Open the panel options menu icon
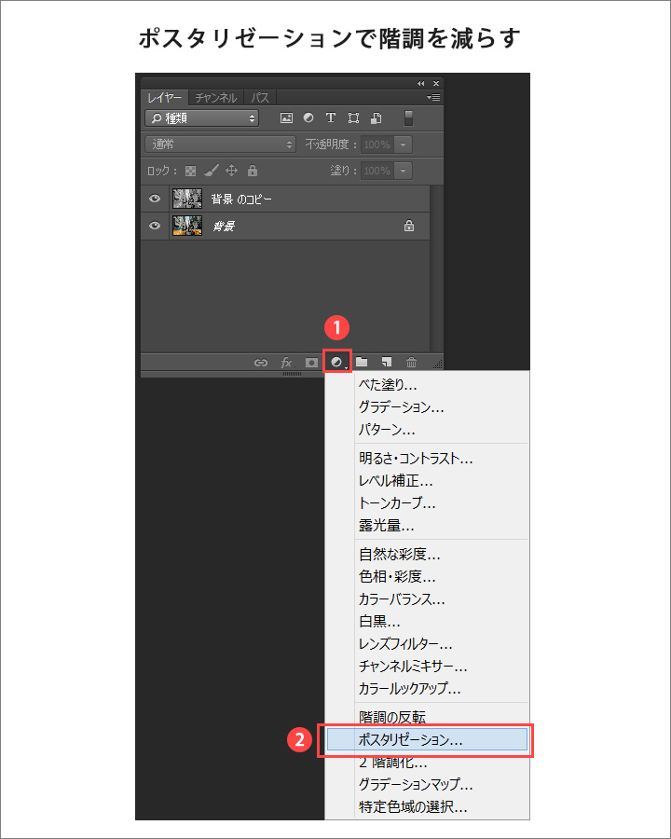 tap(433, 97)
